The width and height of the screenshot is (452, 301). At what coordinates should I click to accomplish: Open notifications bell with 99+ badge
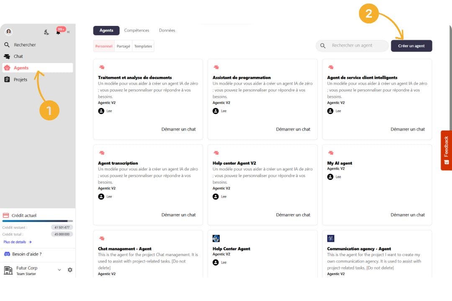pyautogui.click(x=59, y=32)
